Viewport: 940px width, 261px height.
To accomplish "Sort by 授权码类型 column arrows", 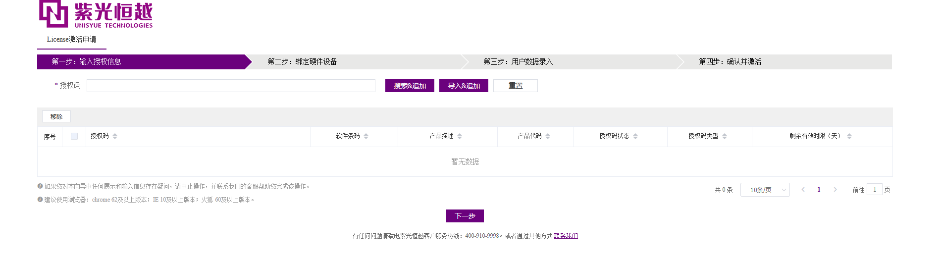I will pyautogui.click(x=725, y=136).
